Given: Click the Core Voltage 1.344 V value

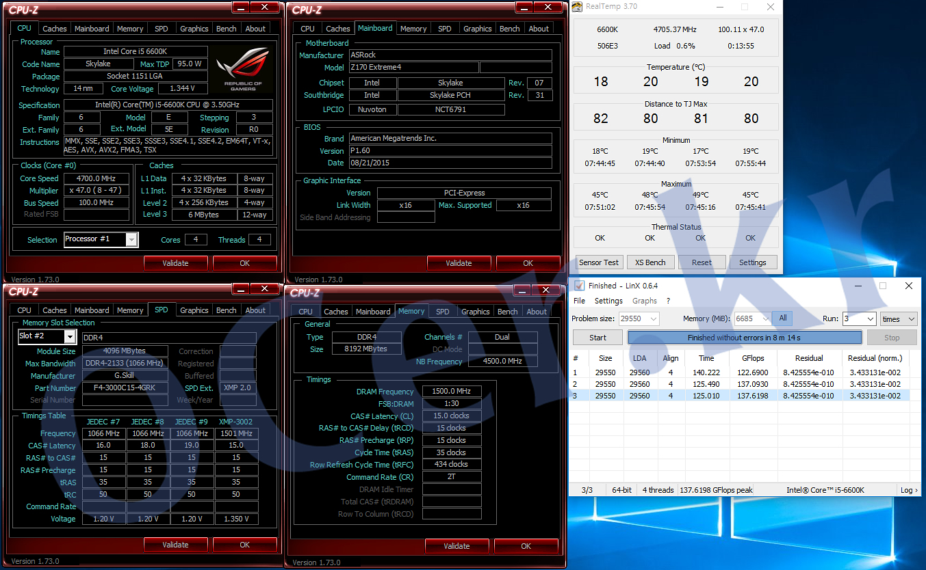Looking at the screenshot, I should [x=181, y=89].
